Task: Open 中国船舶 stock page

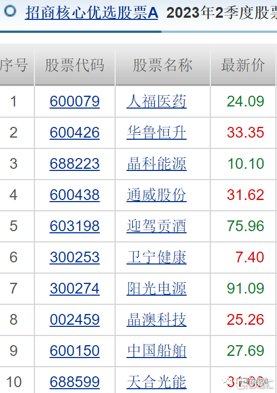Action: (x=157, y=351)
